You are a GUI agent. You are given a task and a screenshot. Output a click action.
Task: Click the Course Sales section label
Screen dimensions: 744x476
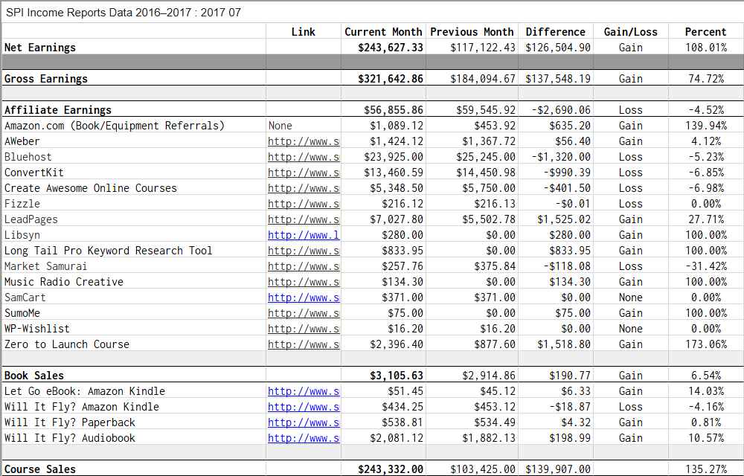click(40, 469)
